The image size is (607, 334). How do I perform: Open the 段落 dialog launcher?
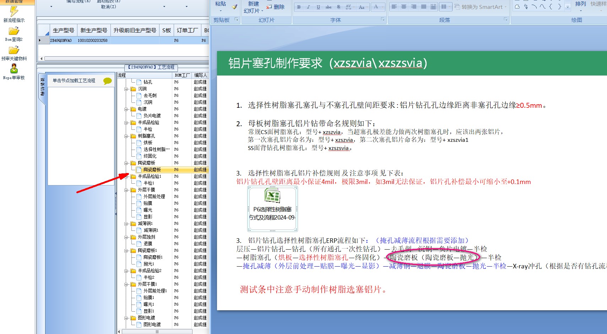point(505,20)
